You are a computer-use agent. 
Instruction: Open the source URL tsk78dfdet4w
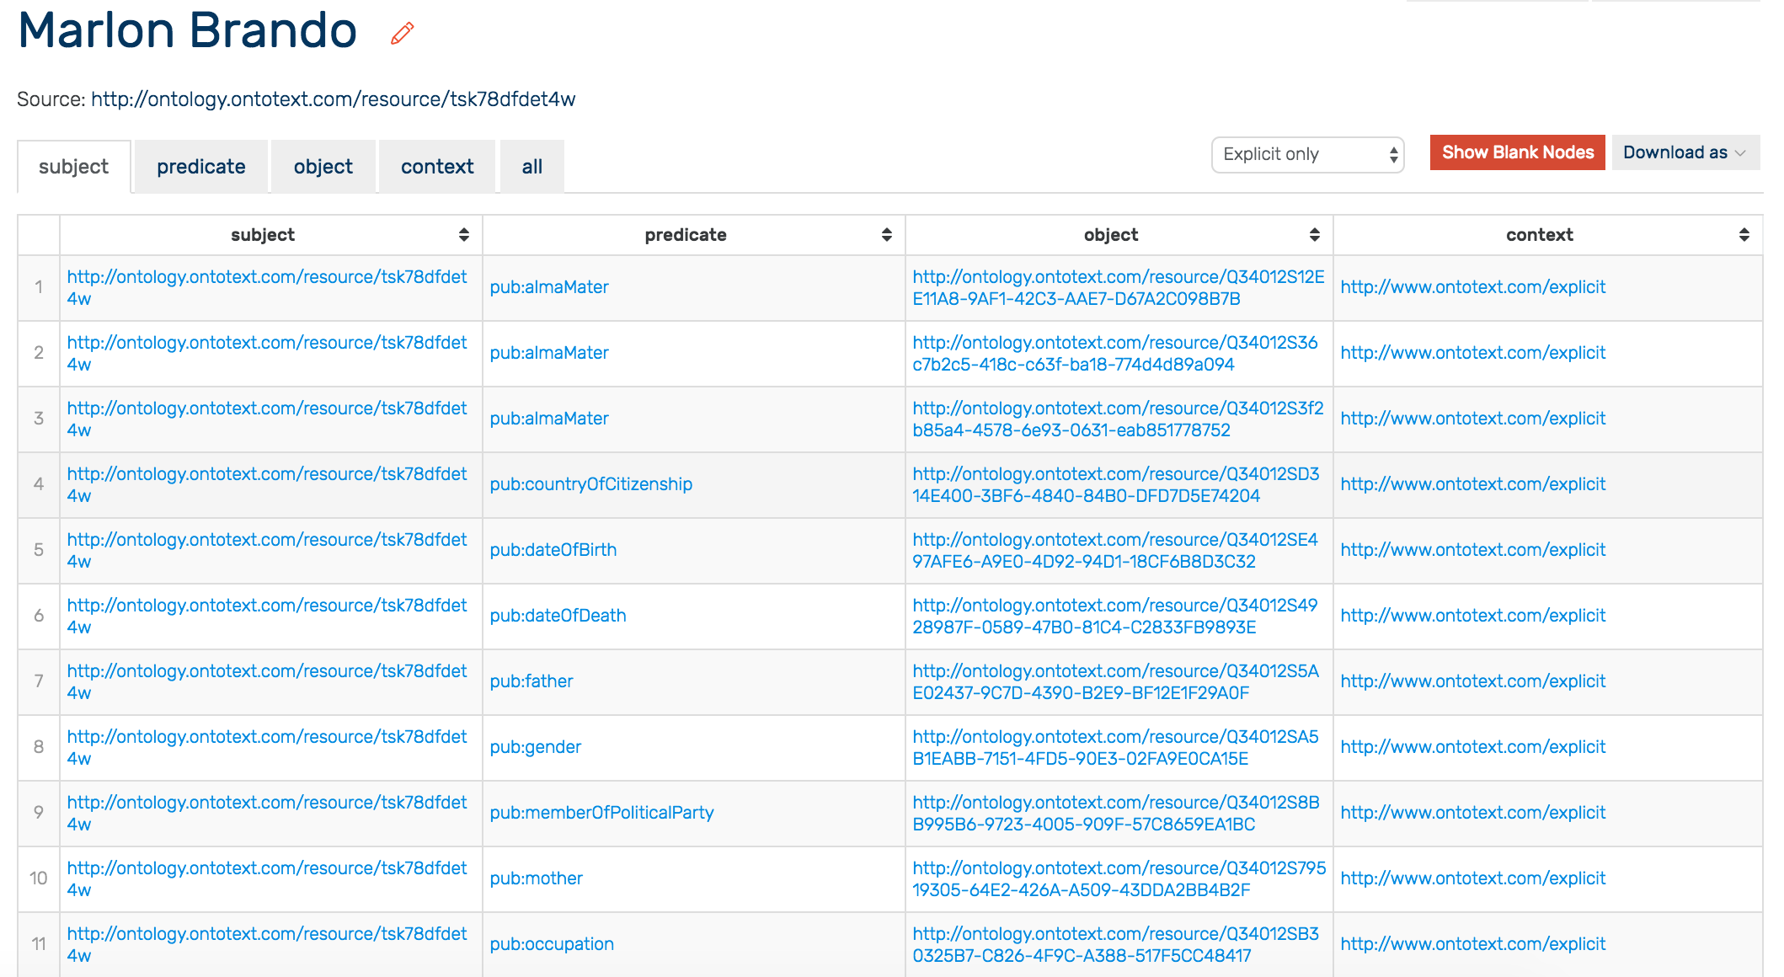334,99
